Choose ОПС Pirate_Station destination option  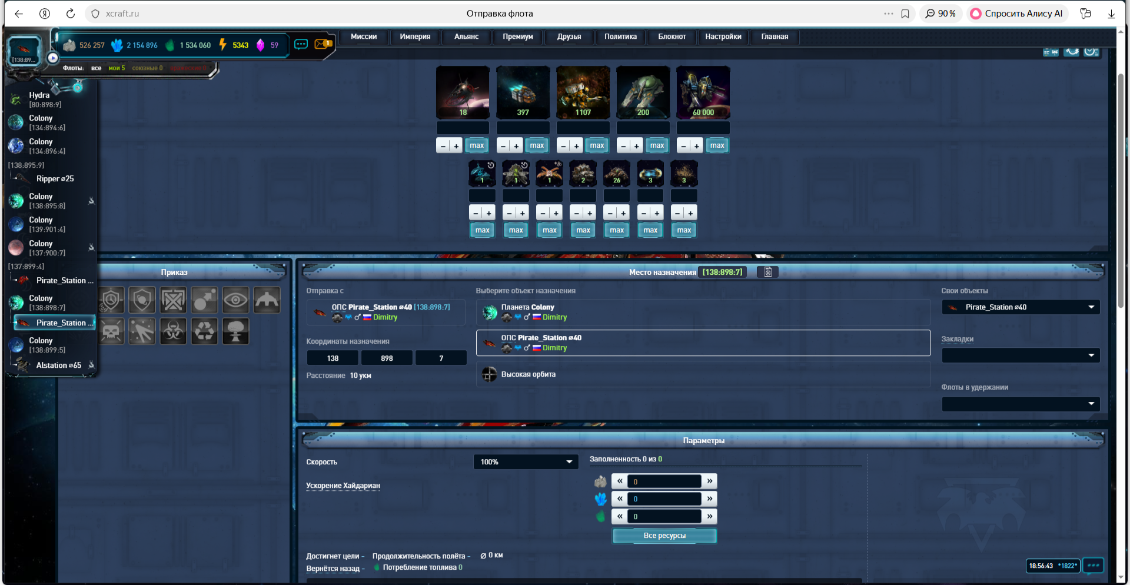click(703, 343)
